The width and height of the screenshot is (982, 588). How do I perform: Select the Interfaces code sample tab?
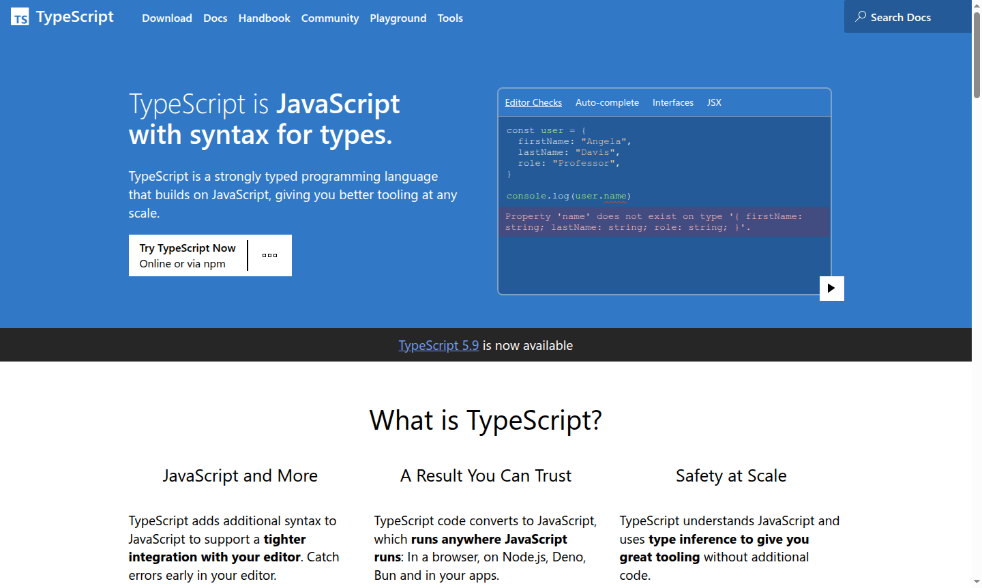(x=672, y=102)
